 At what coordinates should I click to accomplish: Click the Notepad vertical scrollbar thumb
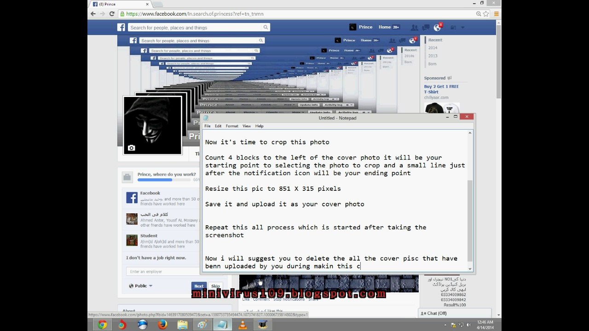(x=470, y=221)
